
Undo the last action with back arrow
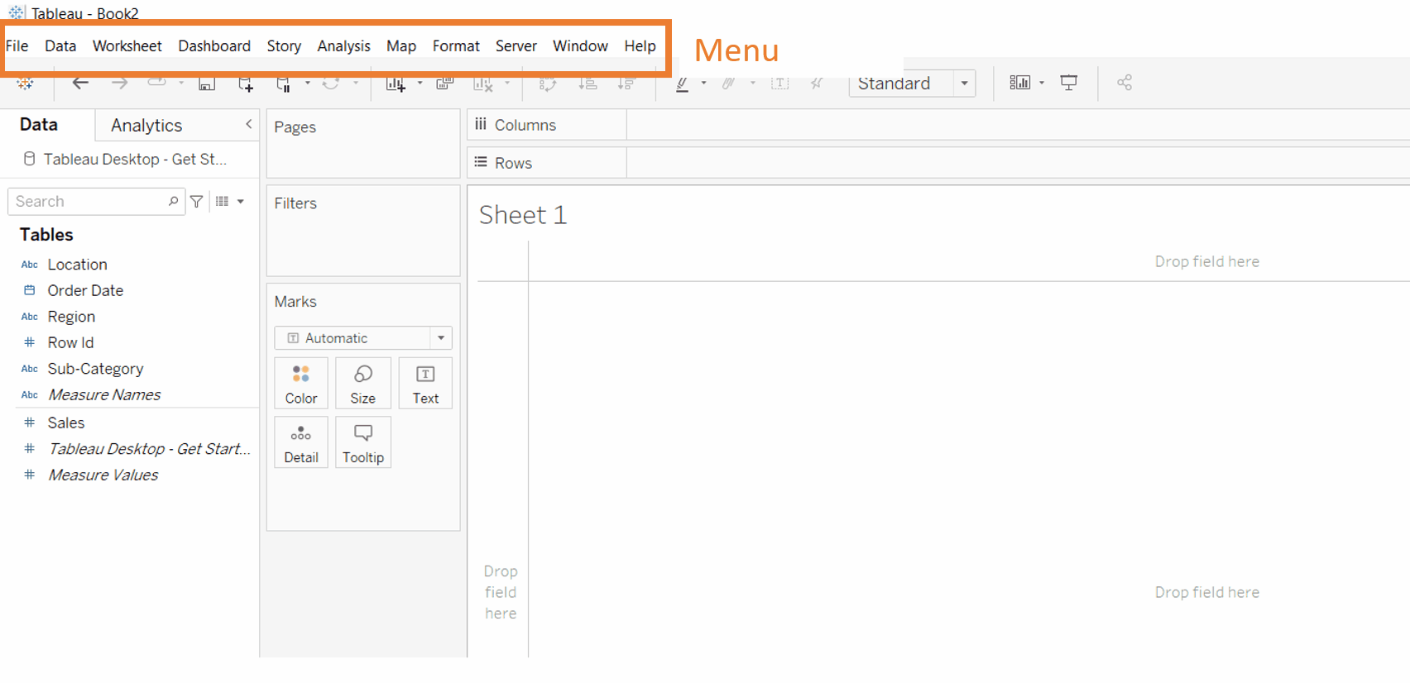(x=80, y=83)
